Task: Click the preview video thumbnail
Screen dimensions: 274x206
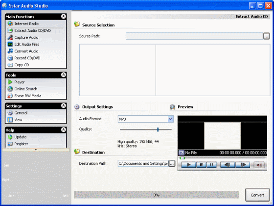Action: [222, 136]
